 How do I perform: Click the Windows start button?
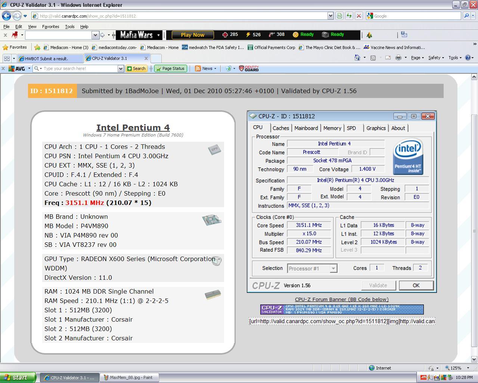coord(18,377)
